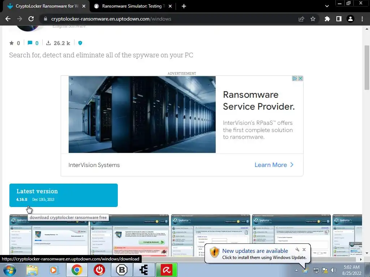Click the address bar URL

tap(111, 19)
